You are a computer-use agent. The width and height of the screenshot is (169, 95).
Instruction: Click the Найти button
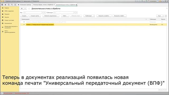[x=65, y=16]
